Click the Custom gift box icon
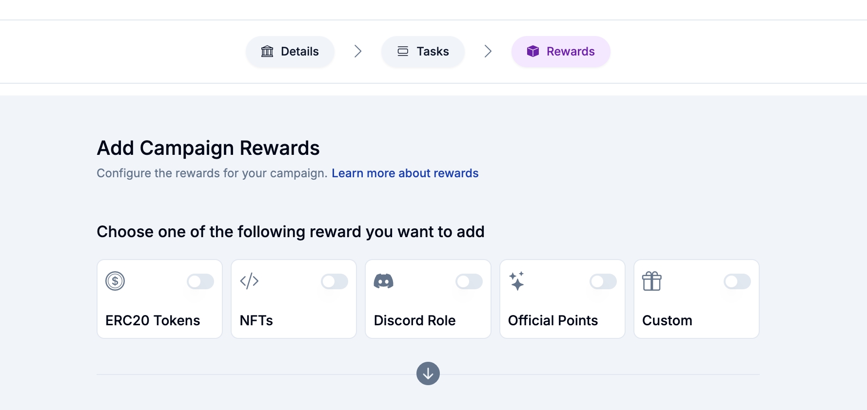This screenshot has height=410, width=867. 651,281
